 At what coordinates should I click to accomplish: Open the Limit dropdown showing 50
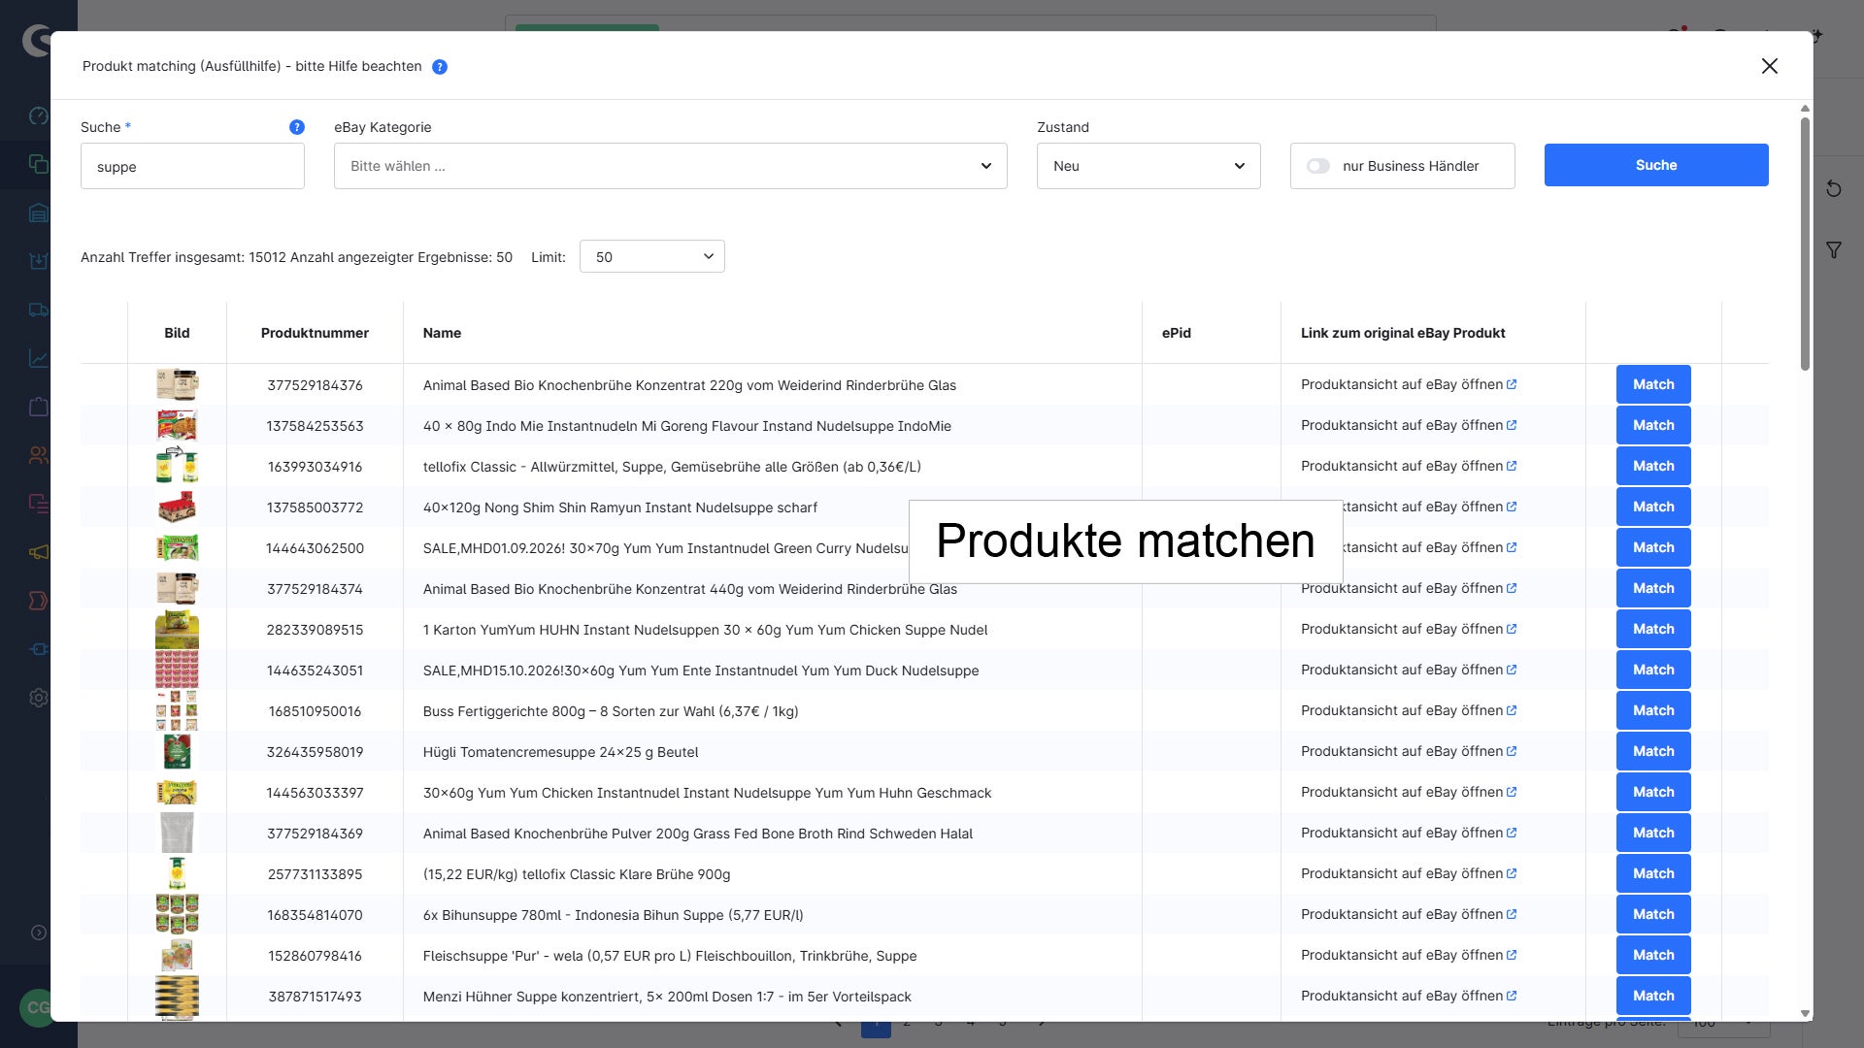651,256
